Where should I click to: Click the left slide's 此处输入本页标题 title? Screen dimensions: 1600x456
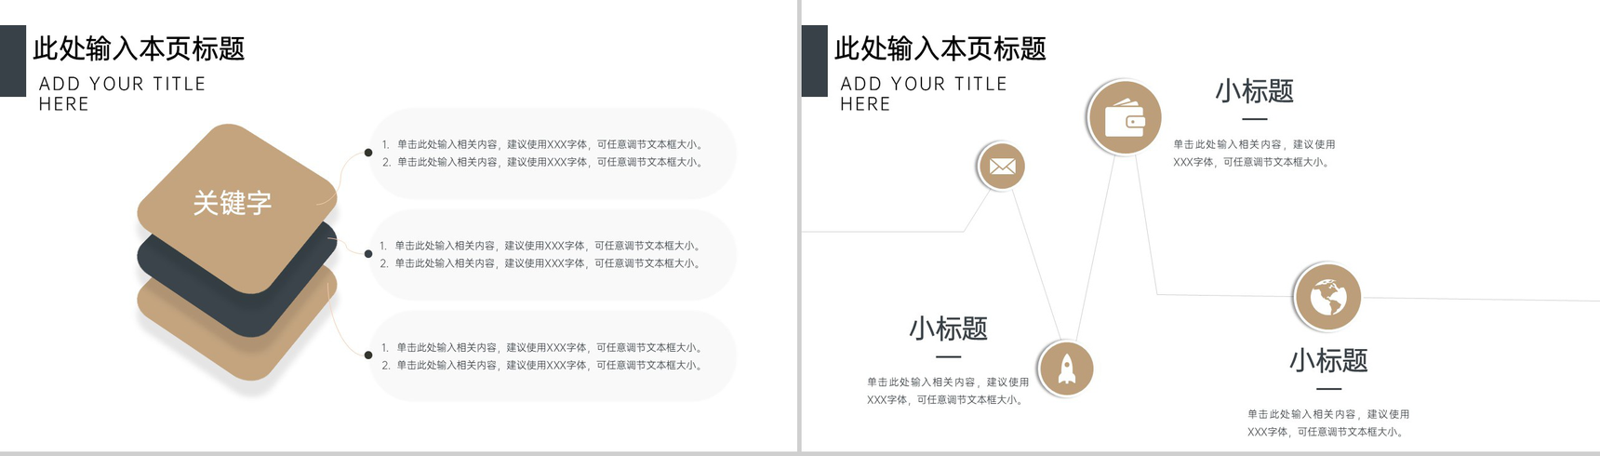(x=140, y=48)
